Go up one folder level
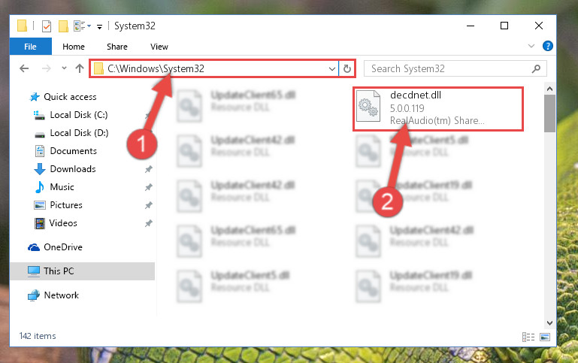The image size is (578, 363). coord(79,68)
